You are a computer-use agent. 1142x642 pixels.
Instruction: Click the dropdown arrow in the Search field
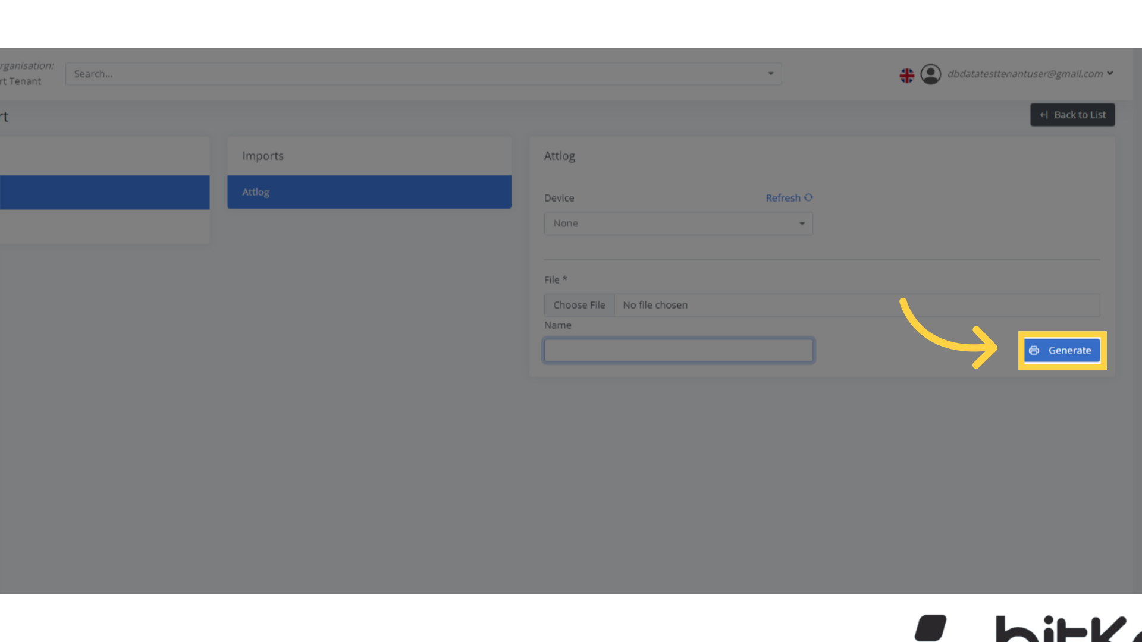pyautogui.click(x=770, y=74)
